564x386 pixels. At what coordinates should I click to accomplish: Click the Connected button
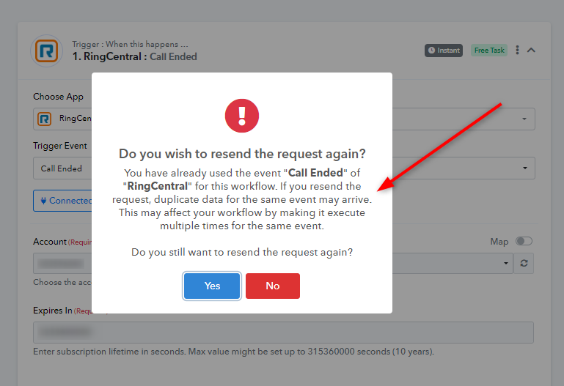click(x=62, y=201)
